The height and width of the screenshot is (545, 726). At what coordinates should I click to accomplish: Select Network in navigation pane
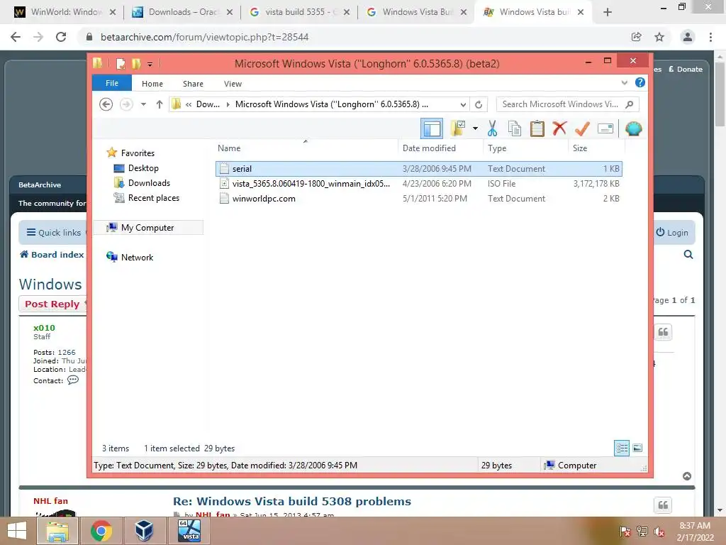point(137,257)
